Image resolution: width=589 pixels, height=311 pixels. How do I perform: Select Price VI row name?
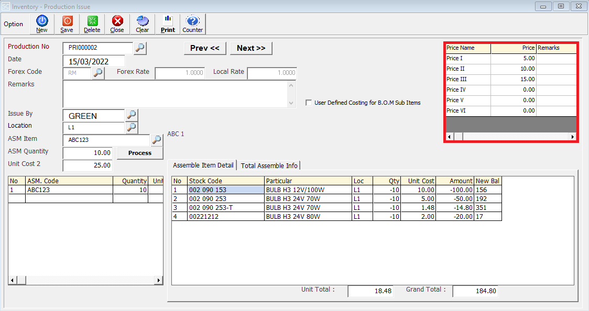[468, 111]
